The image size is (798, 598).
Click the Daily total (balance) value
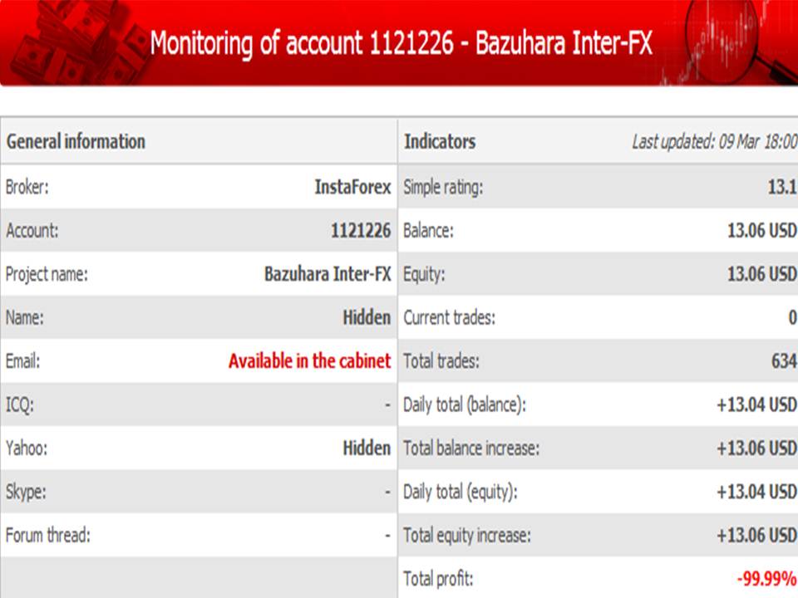(x=756, y=404)
